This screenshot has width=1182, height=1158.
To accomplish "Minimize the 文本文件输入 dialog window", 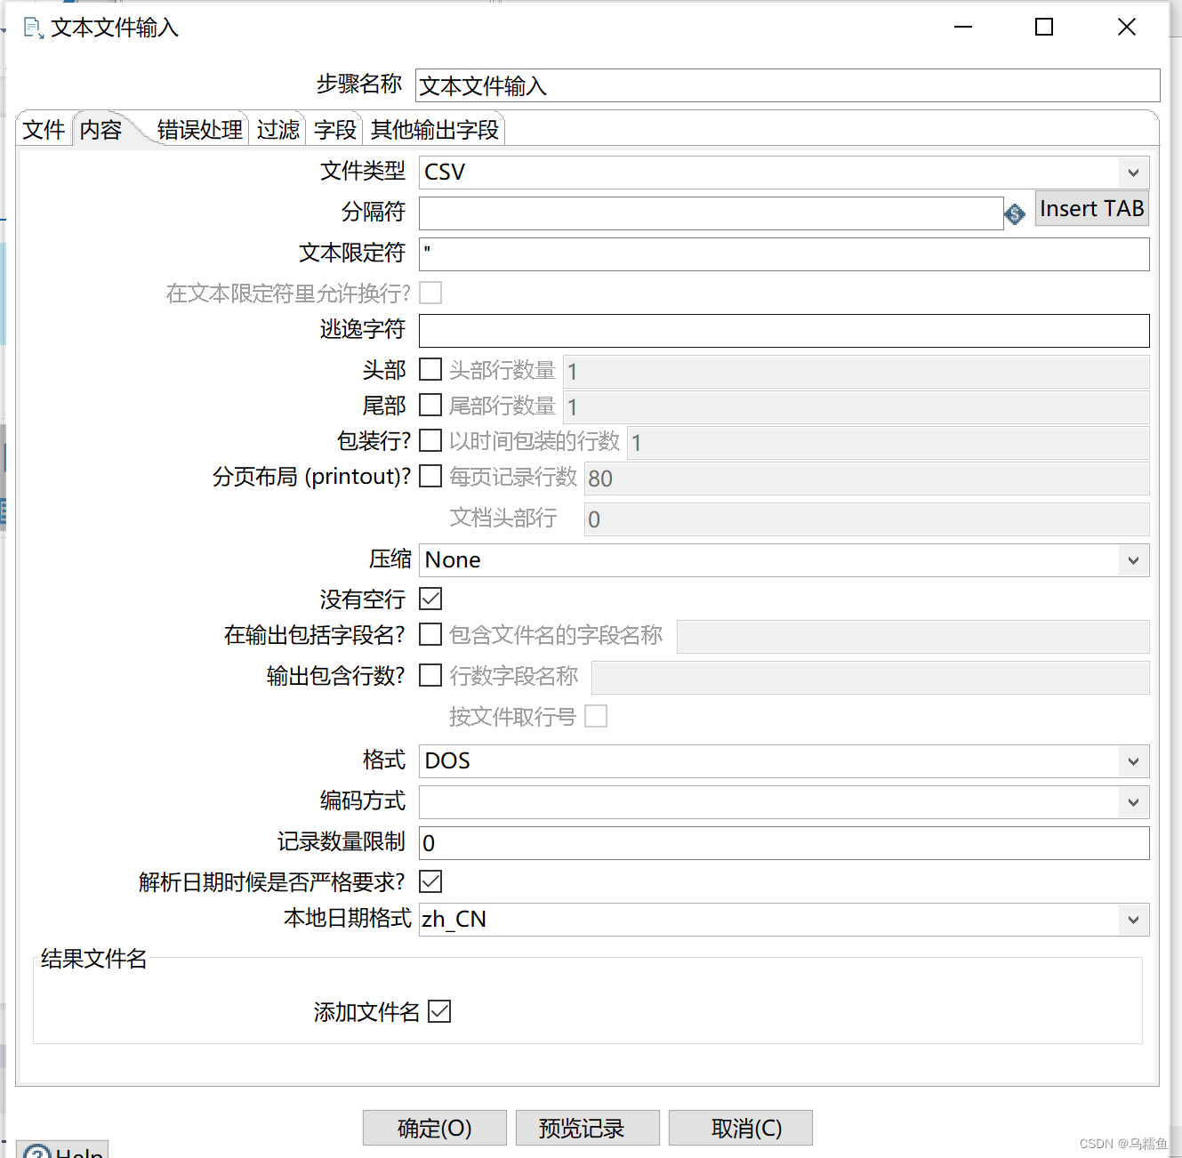I will pyautogui.click(x=963, y=28).
